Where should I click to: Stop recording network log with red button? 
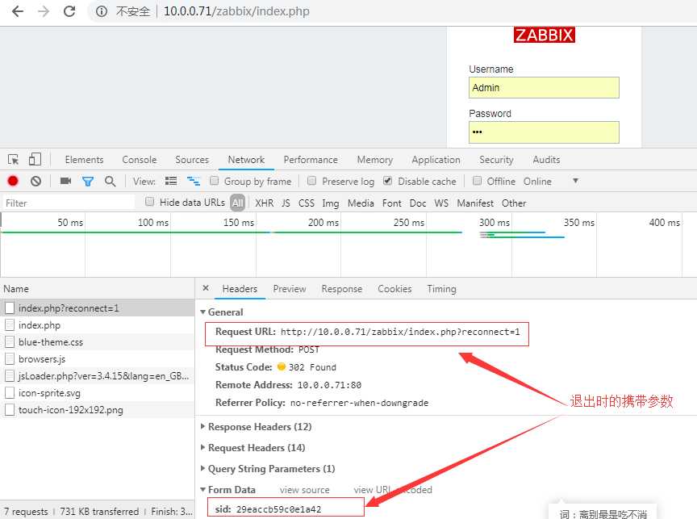[x=13, y=182]
